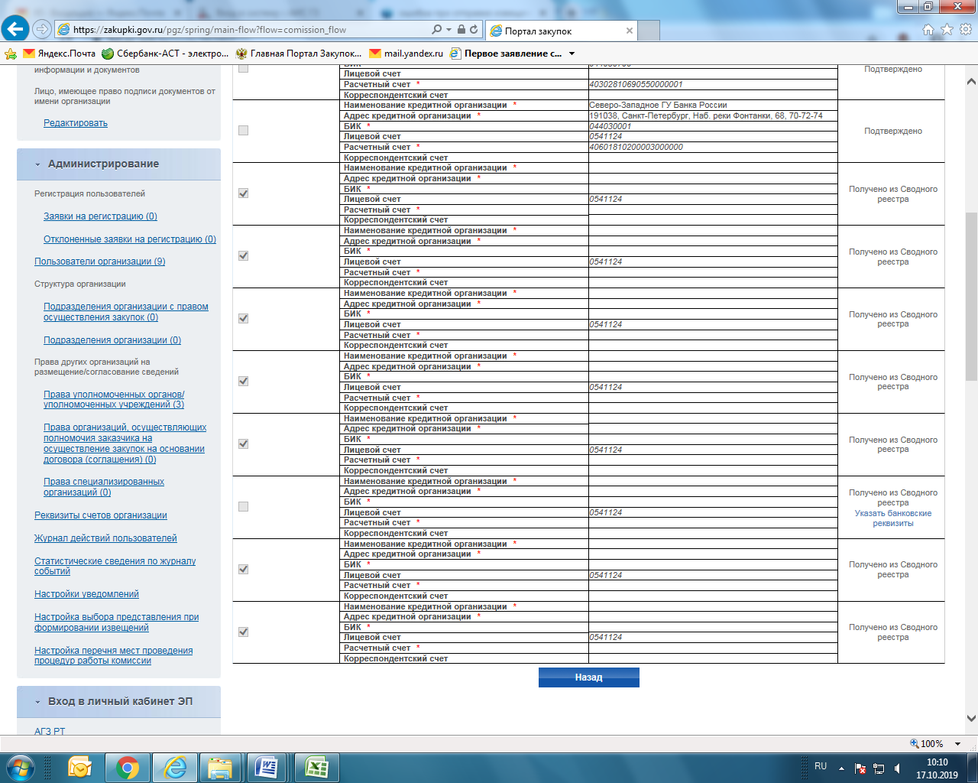978x783 pixels.
Task: Open the favorites bar overflow dropdown arrow
Action: tap(572, 54)
